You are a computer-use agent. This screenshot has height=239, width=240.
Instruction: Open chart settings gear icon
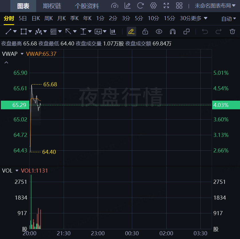pos(153,5)
